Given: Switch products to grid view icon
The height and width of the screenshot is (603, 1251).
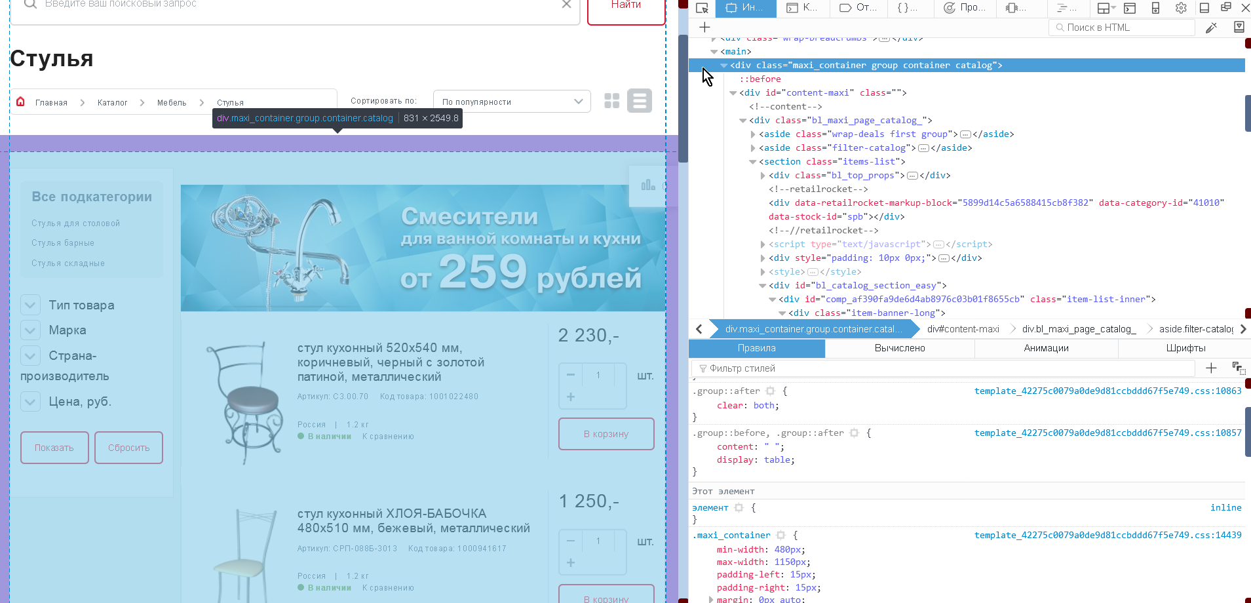Looking at the screenshot, I should (x=612, y=101).
